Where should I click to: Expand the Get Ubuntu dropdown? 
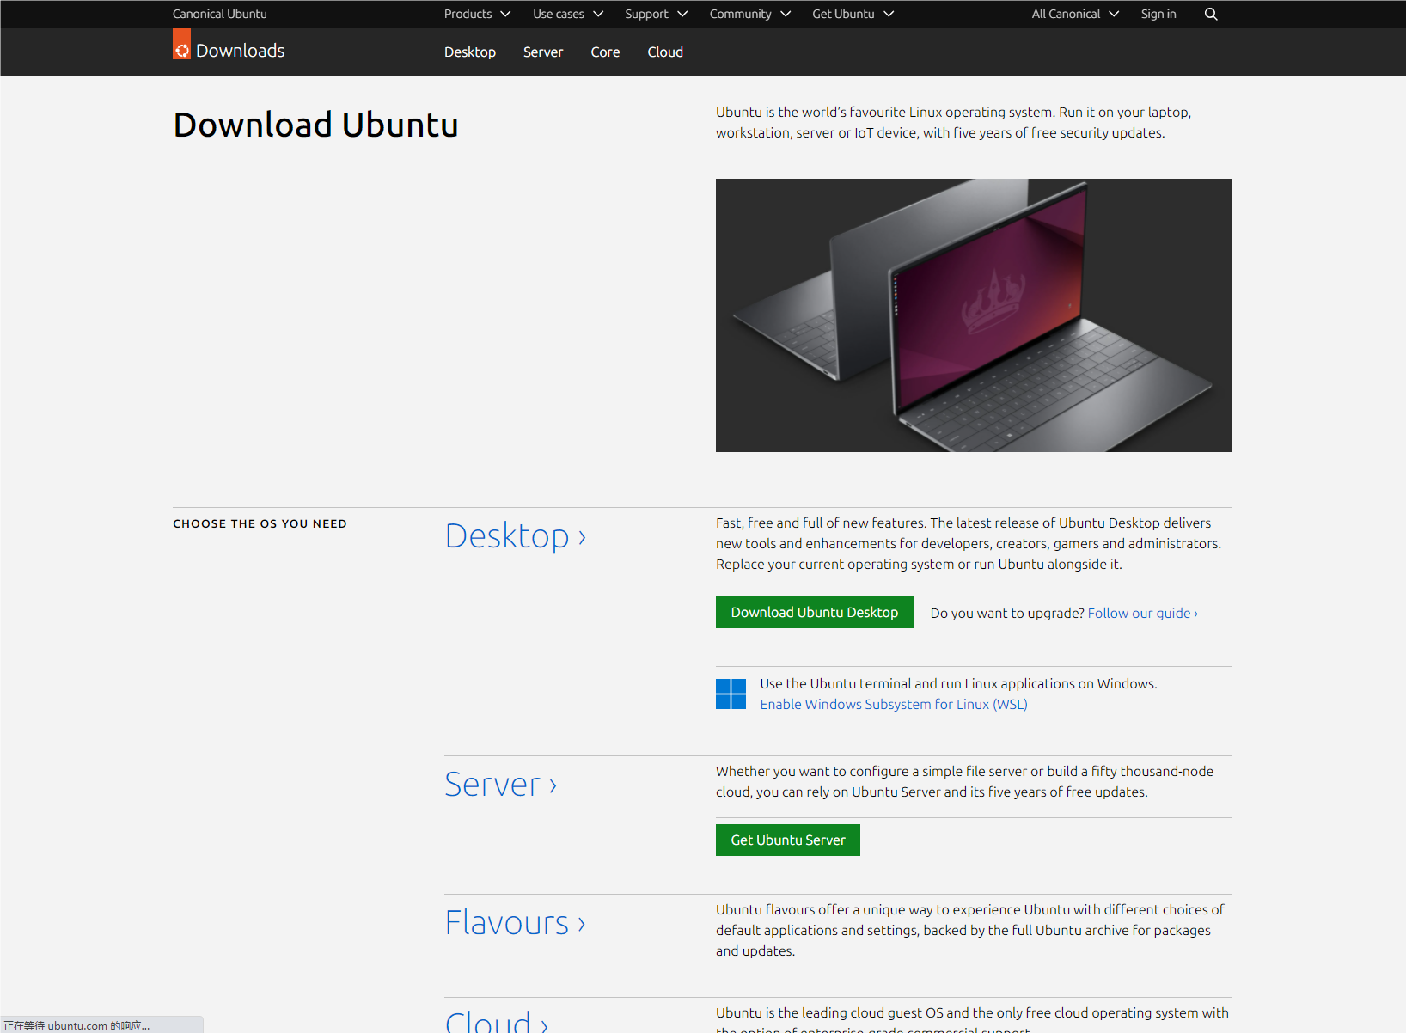(x=853, y=14)
